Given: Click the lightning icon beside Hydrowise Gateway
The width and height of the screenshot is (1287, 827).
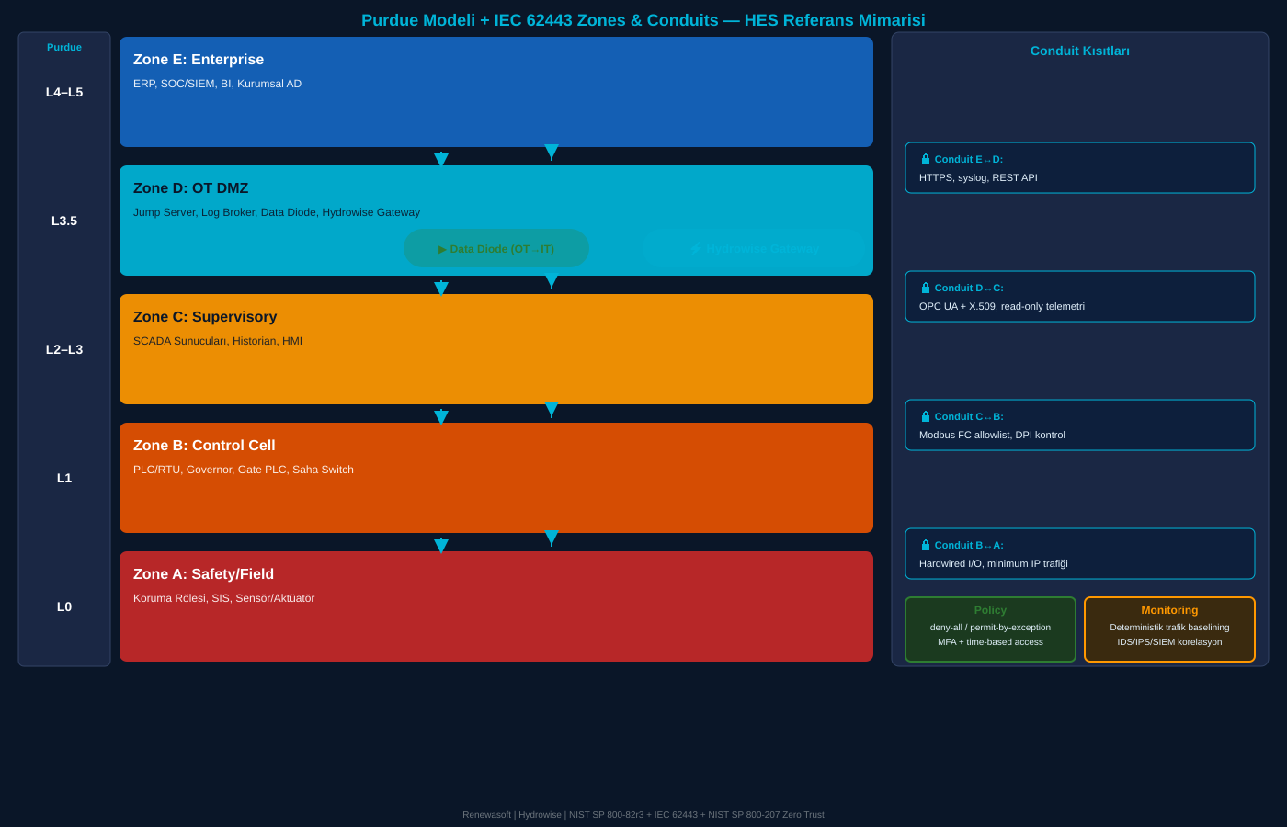Looking at the screenshot, I should point(696,249).
